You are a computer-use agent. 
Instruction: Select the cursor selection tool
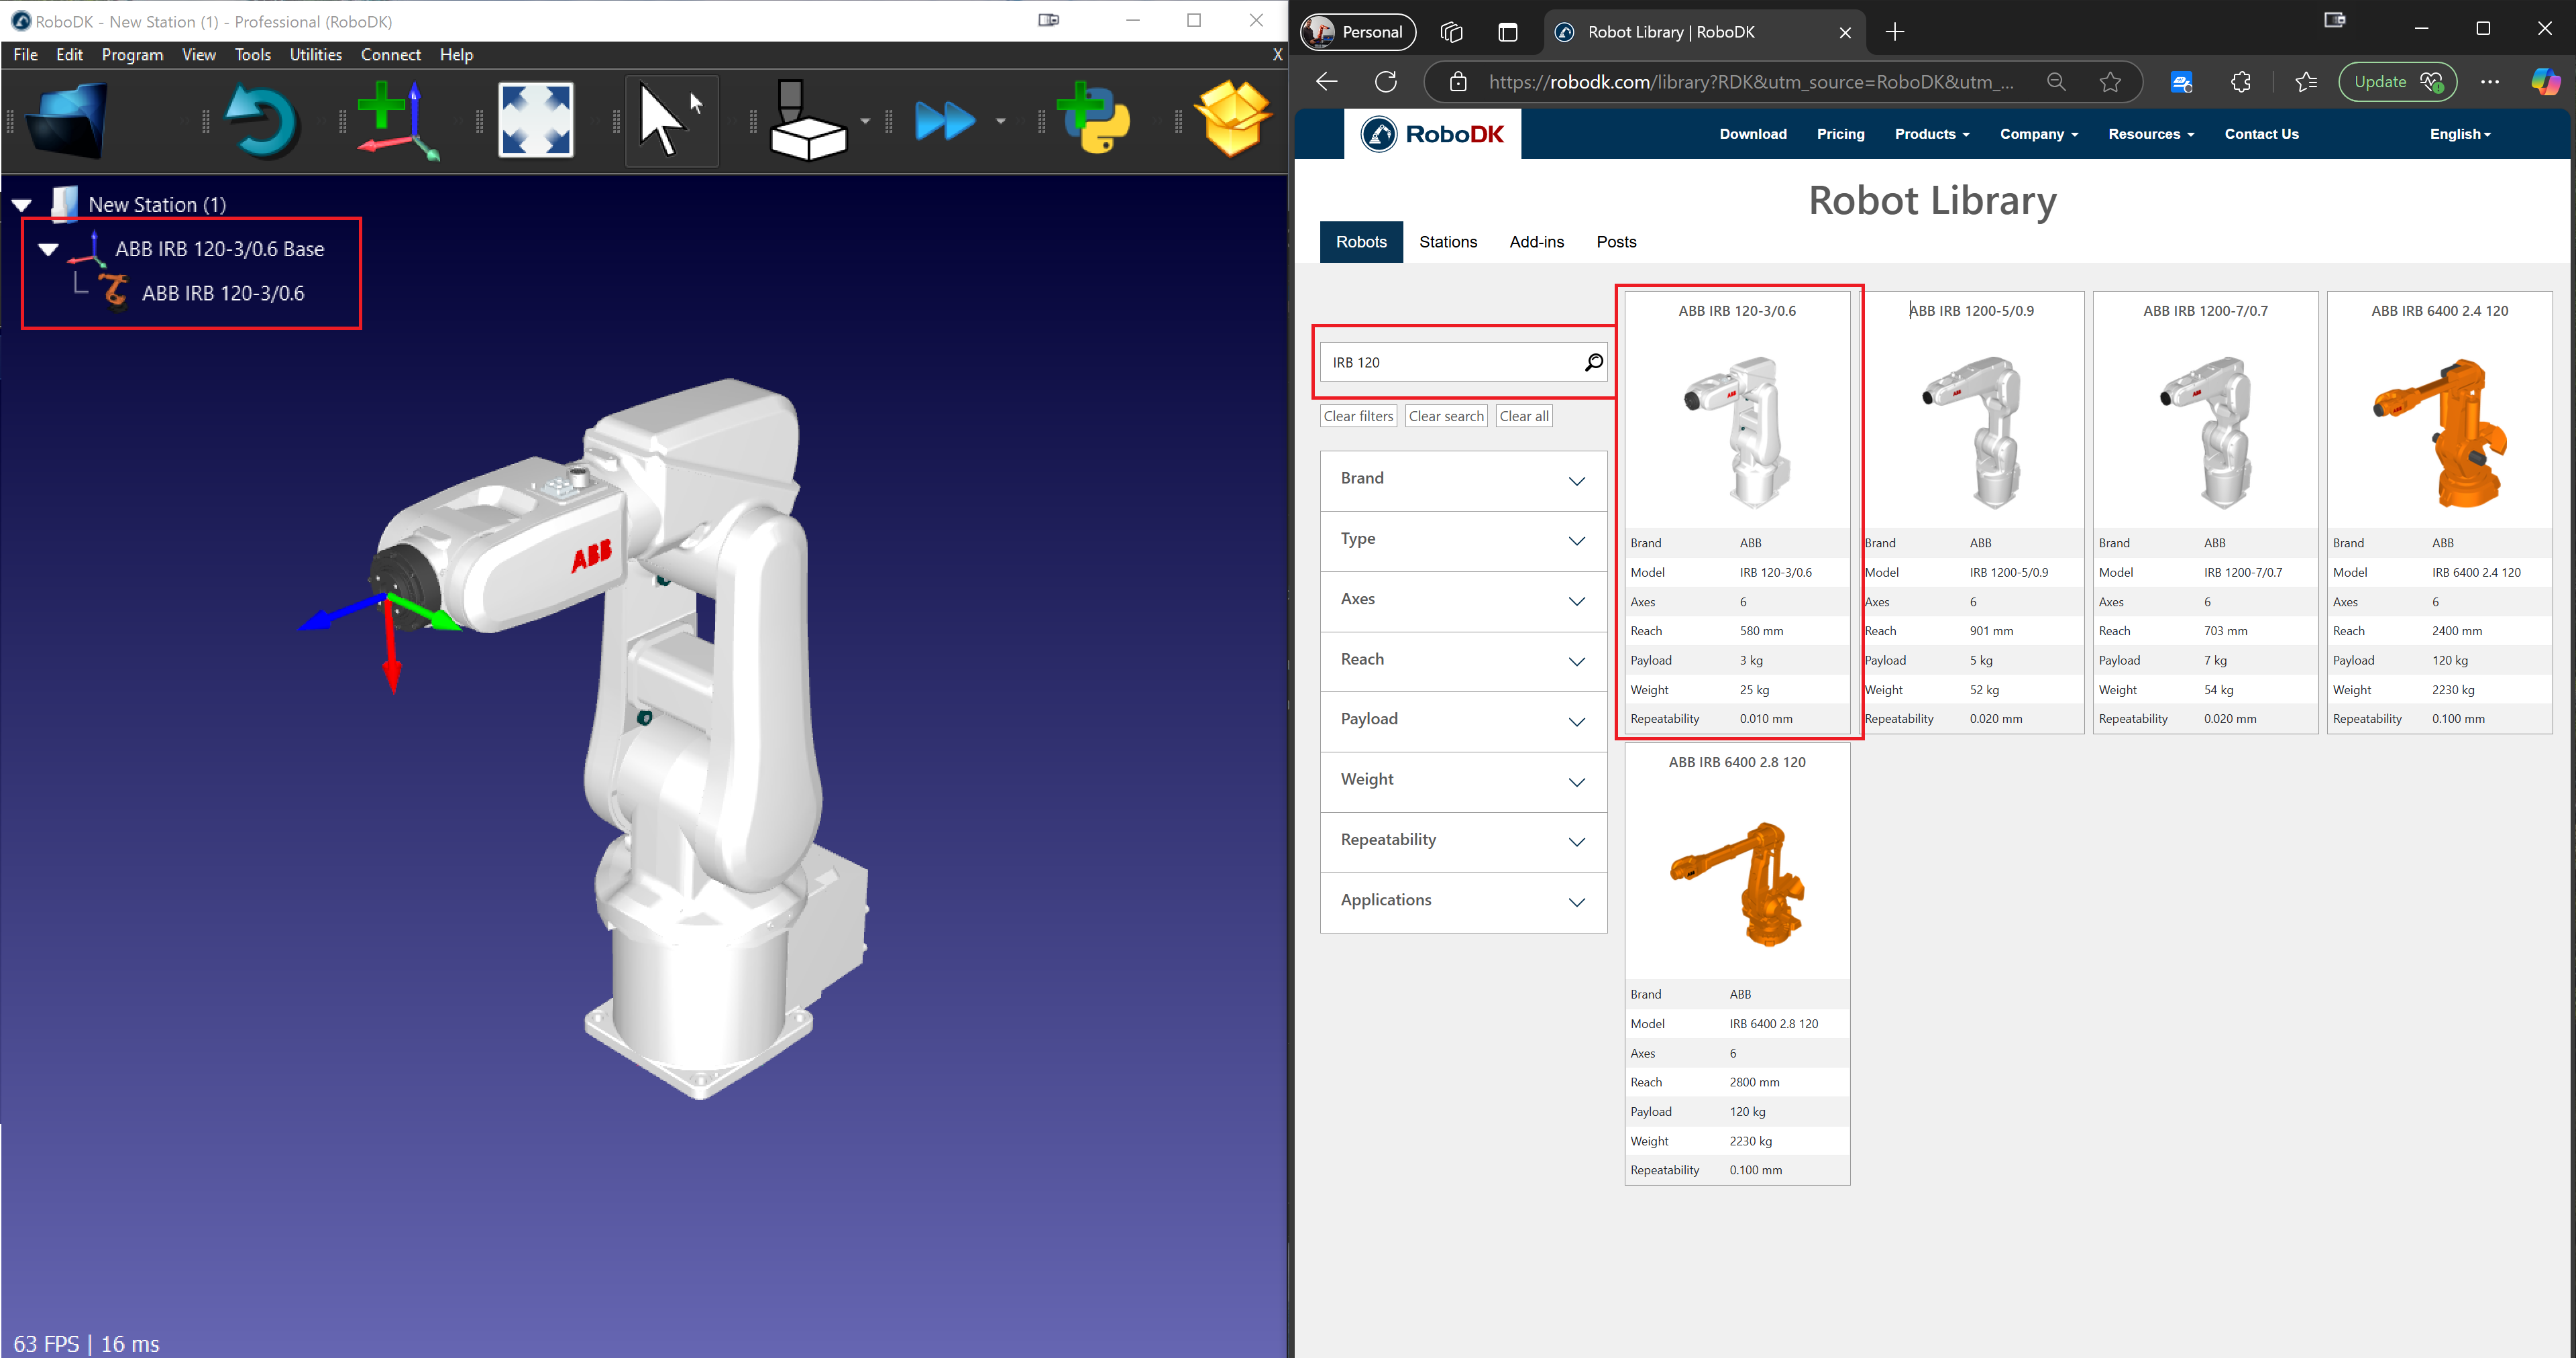670,119
